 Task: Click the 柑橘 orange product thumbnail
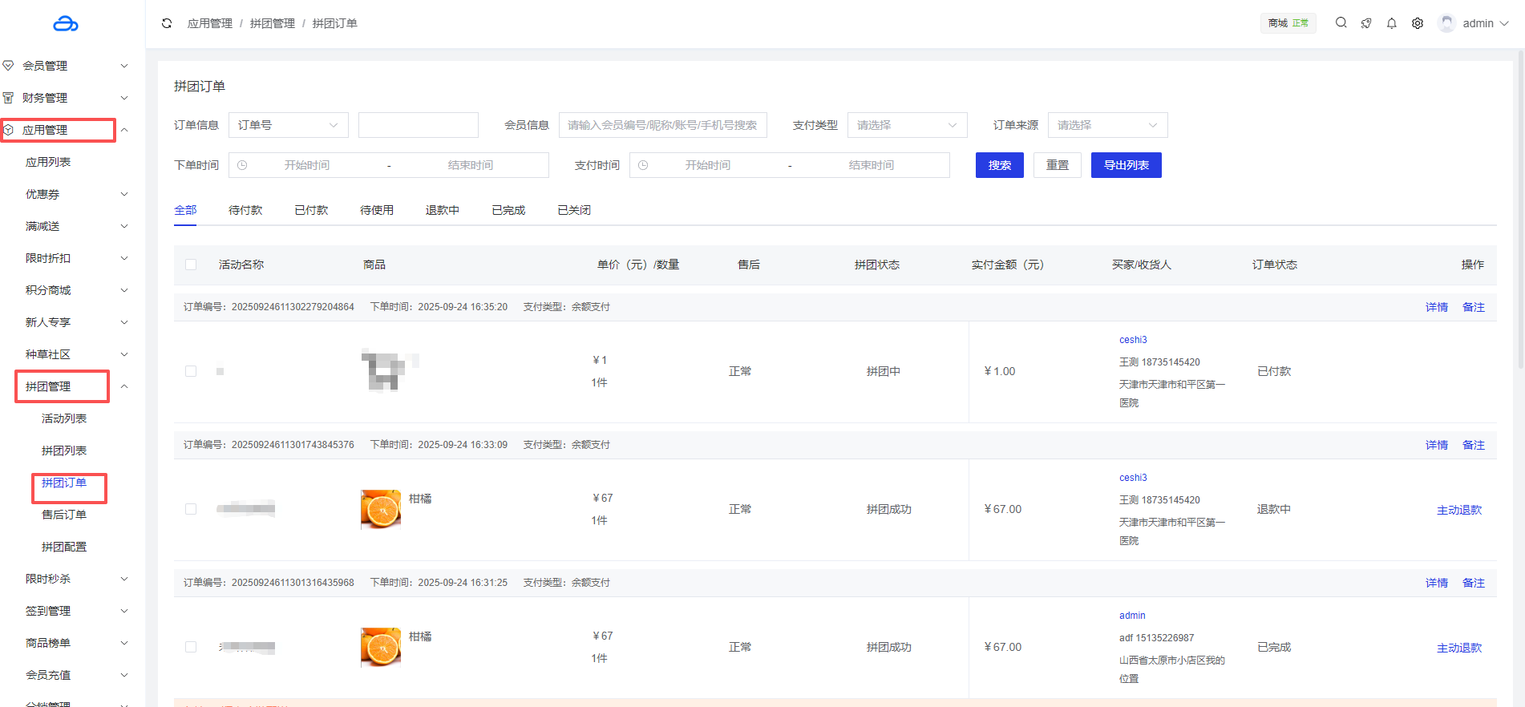381,509
